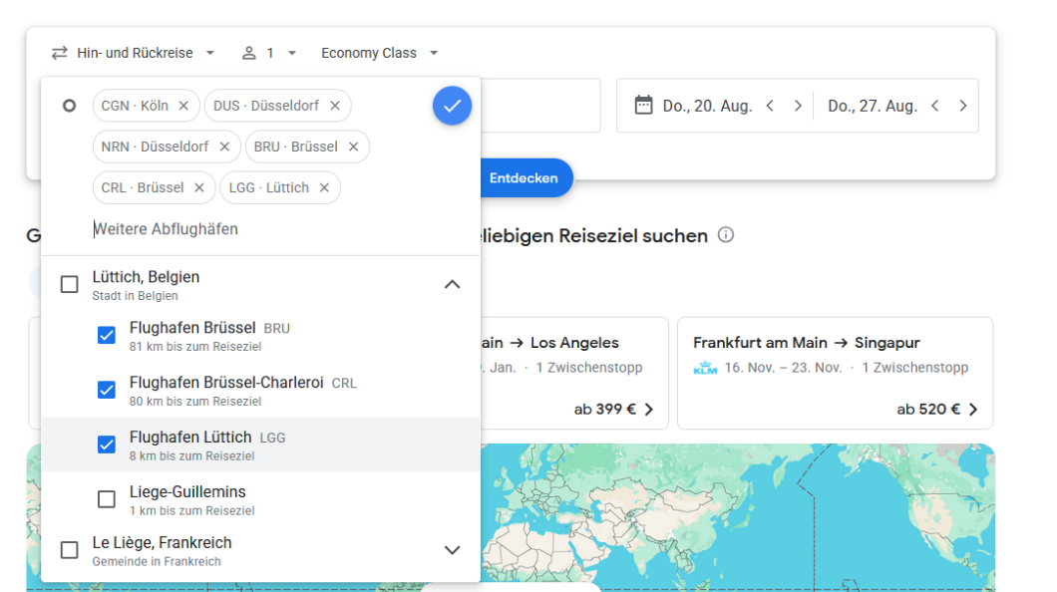Advance return date Do., 27. Aug. forward
Viewport: 1057px width, 592px height.
(x=962, y=106)
